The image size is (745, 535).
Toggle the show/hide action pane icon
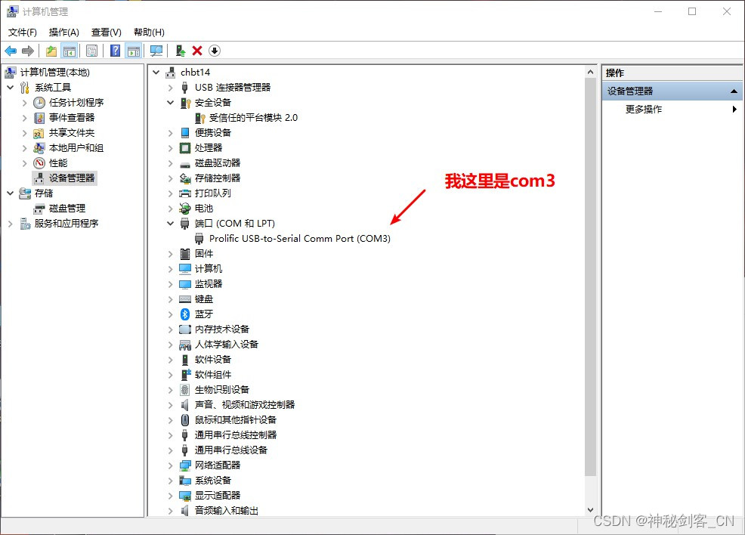[x=134, y=51]
